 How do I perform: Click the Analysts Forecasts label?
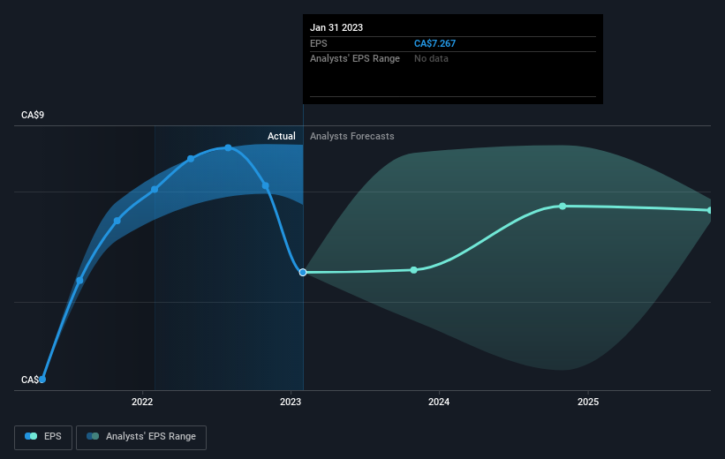point(351,136)
